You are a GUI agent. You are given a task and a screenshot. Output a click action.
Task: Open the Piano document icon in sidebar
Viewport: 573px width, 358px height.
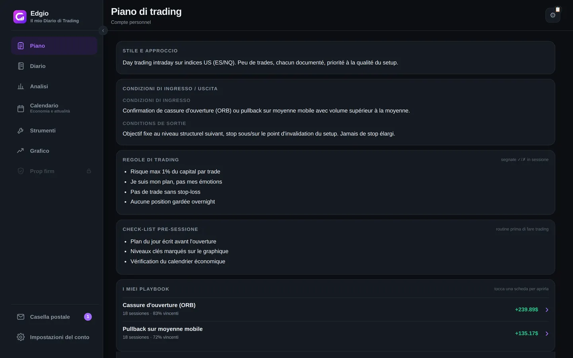click(21, 46)
